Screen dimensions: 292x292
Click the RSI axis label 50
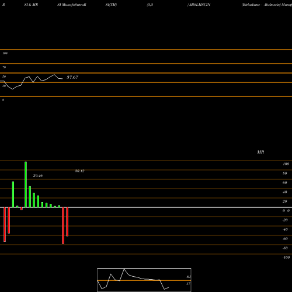click(x=4, y=77)
